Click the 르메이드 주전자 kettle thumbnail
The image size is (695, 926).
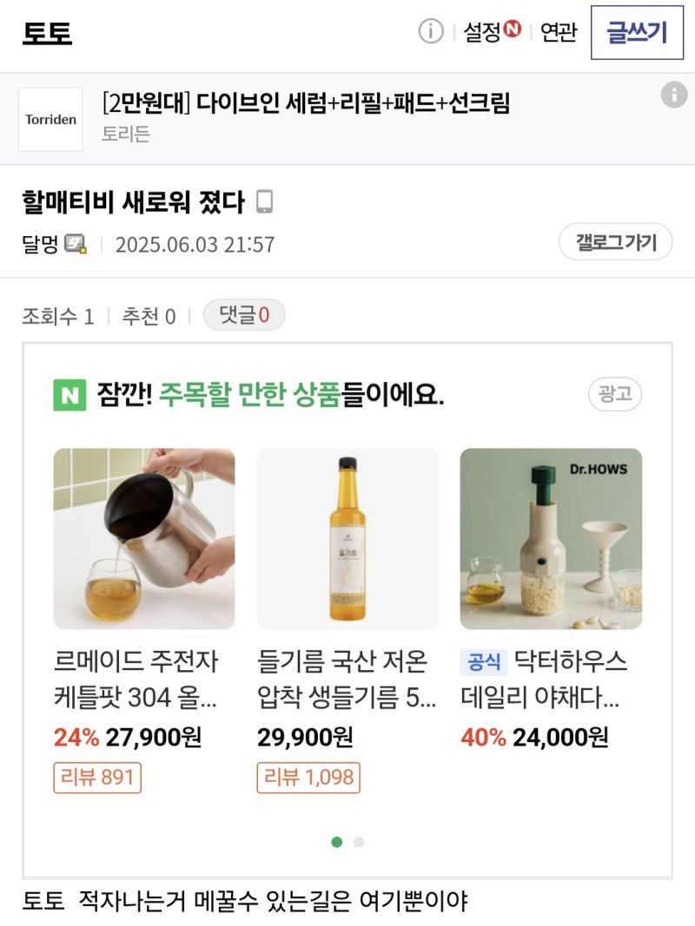coord(144,538)
